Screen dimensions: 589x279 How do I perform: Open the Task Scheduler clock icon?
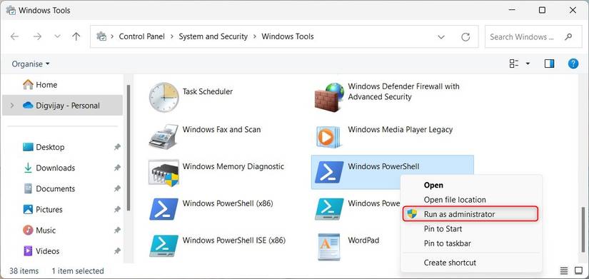tap(163, 97)
